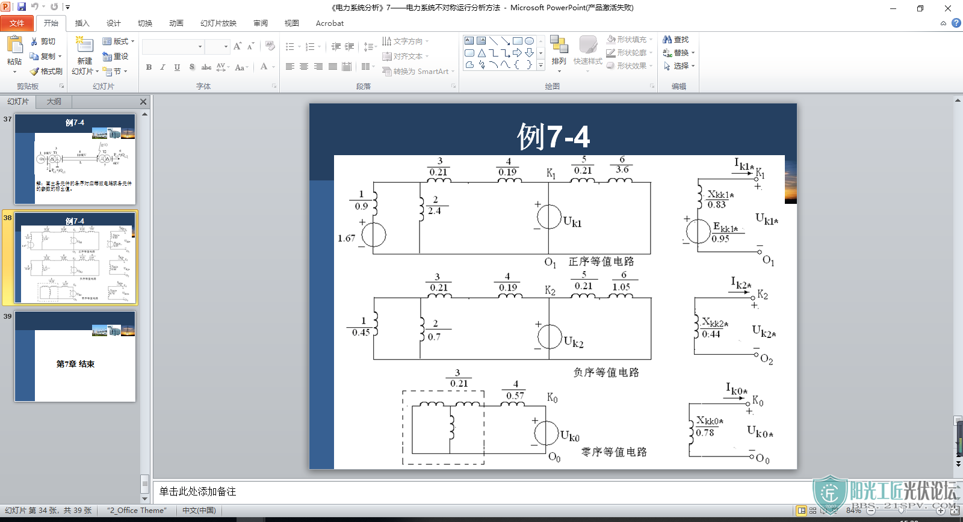Select slide 37 thumbnail 例7-4
The image size is (963, 522).
coord(75,159)
